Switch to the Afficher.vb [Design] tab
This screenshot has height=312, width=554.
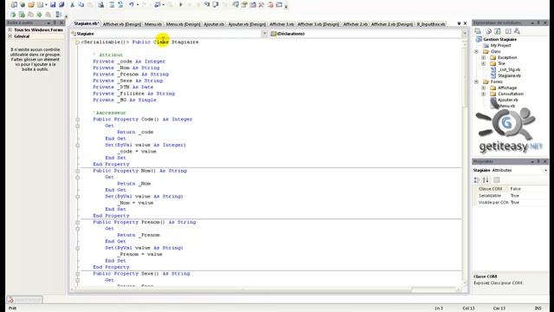[x=122, y=24]
